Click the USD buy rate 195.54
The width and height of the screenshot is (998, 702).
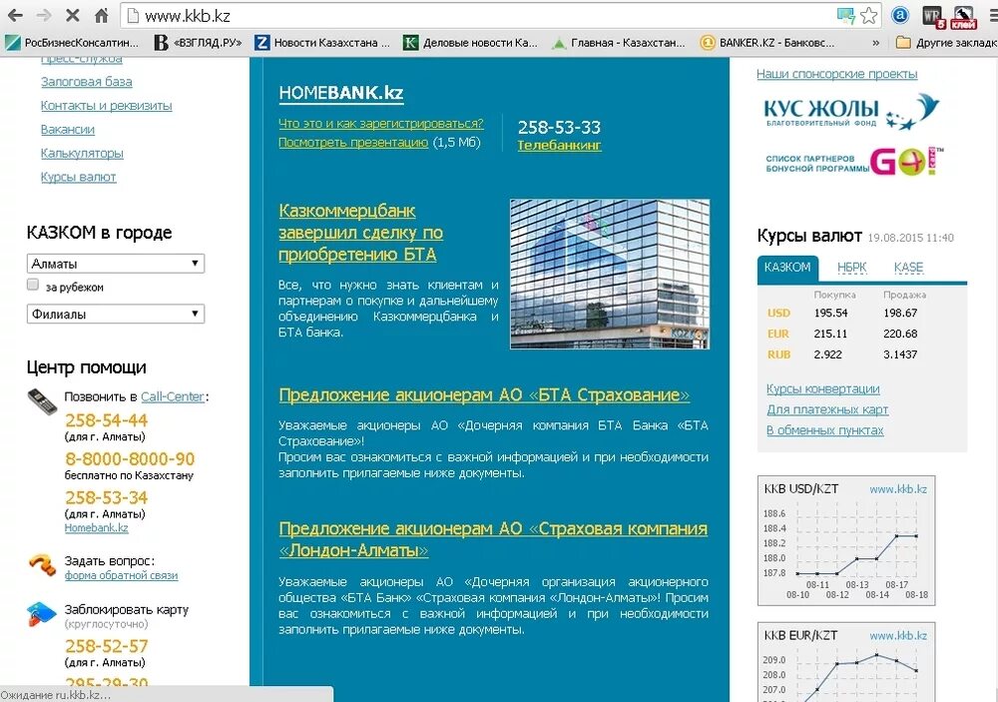(830, 313)
